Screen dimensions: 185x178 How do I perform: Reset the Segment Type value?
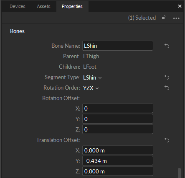pyautogui.click(x=167, y=77)
